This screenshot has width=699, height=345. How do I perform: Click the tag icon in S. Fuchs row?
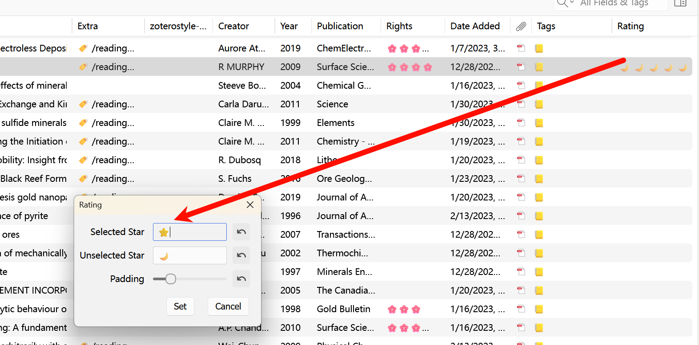83,179
